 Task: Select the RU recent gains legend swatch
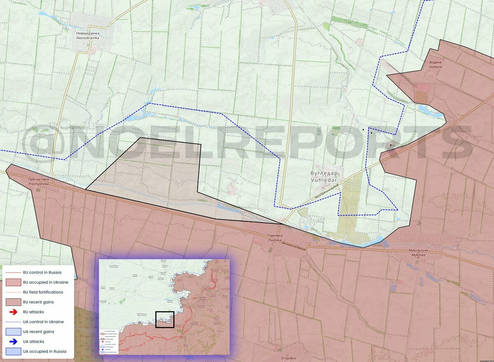tap(13, 302)
